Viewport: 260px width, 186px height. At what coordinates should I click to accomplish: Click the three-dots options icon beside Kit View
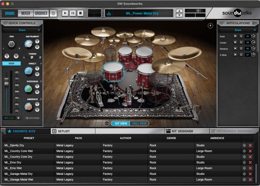[107, 123]
